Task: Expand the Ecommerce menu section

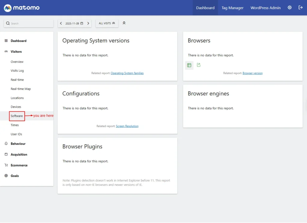Action: pos(19,165)
